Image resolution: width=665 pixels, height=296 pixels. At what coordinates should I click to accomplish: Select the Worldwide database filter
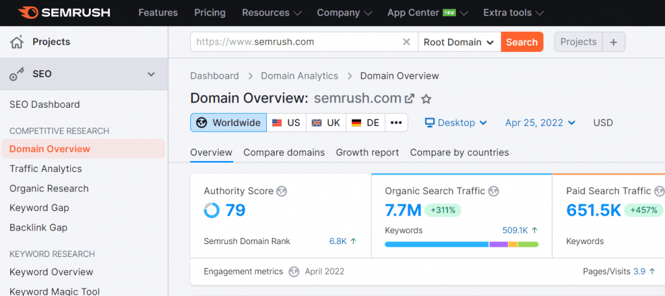pos(229,123)
